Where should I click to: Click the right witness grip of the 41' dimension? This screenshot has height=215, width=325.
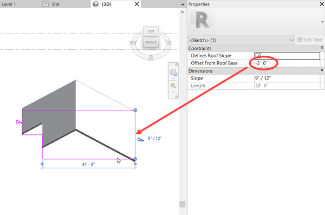point(135,164)
